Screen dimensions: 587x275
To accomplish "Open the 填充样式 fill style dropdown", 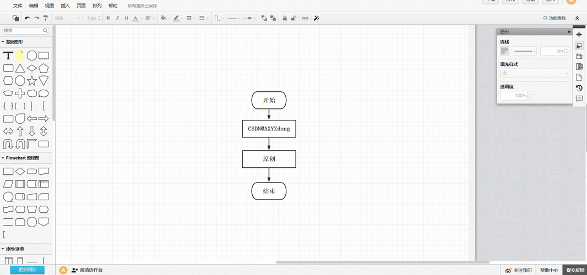I will [x=535, y=73].
